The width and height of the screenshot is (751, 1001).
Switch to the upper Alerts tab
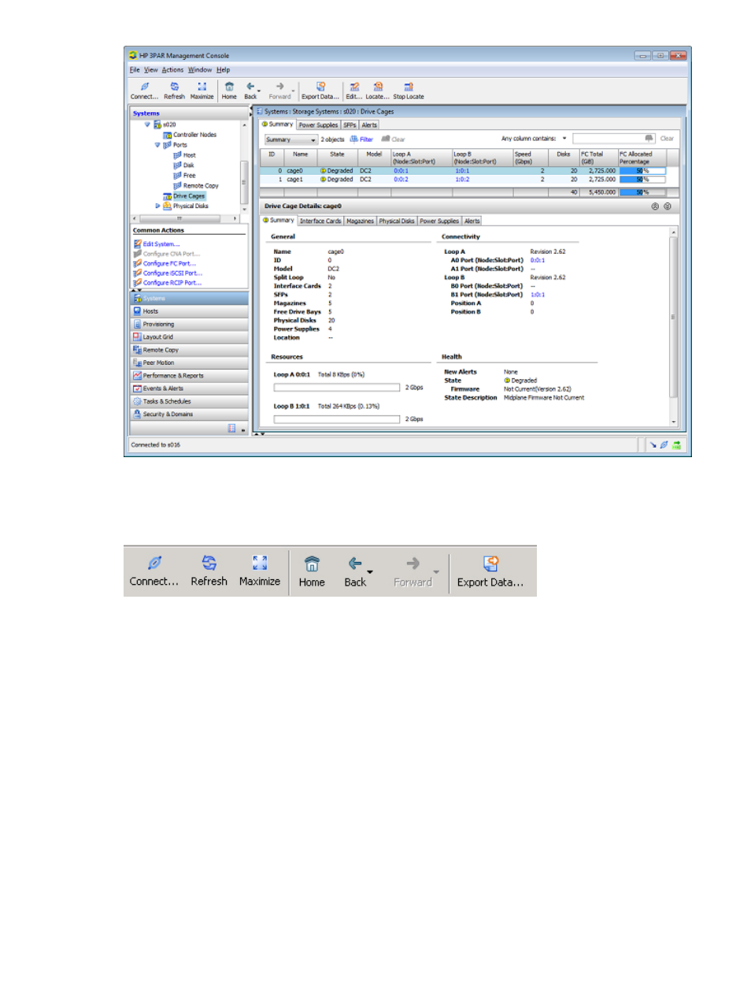[369, 125]
